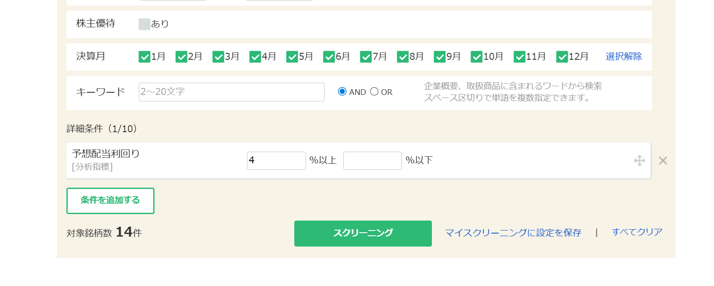Open マイスクリーニングに設定を保存 link

[x=513, y=233]
